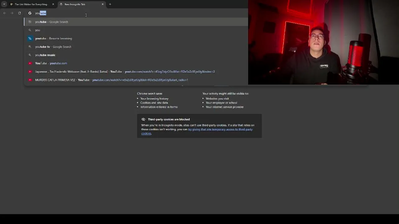Open 'MURDER CAT LA PRIMERA VEZ' suggestion
The width and height of the screenshot is (399, 224).
(x=136, y=80)
